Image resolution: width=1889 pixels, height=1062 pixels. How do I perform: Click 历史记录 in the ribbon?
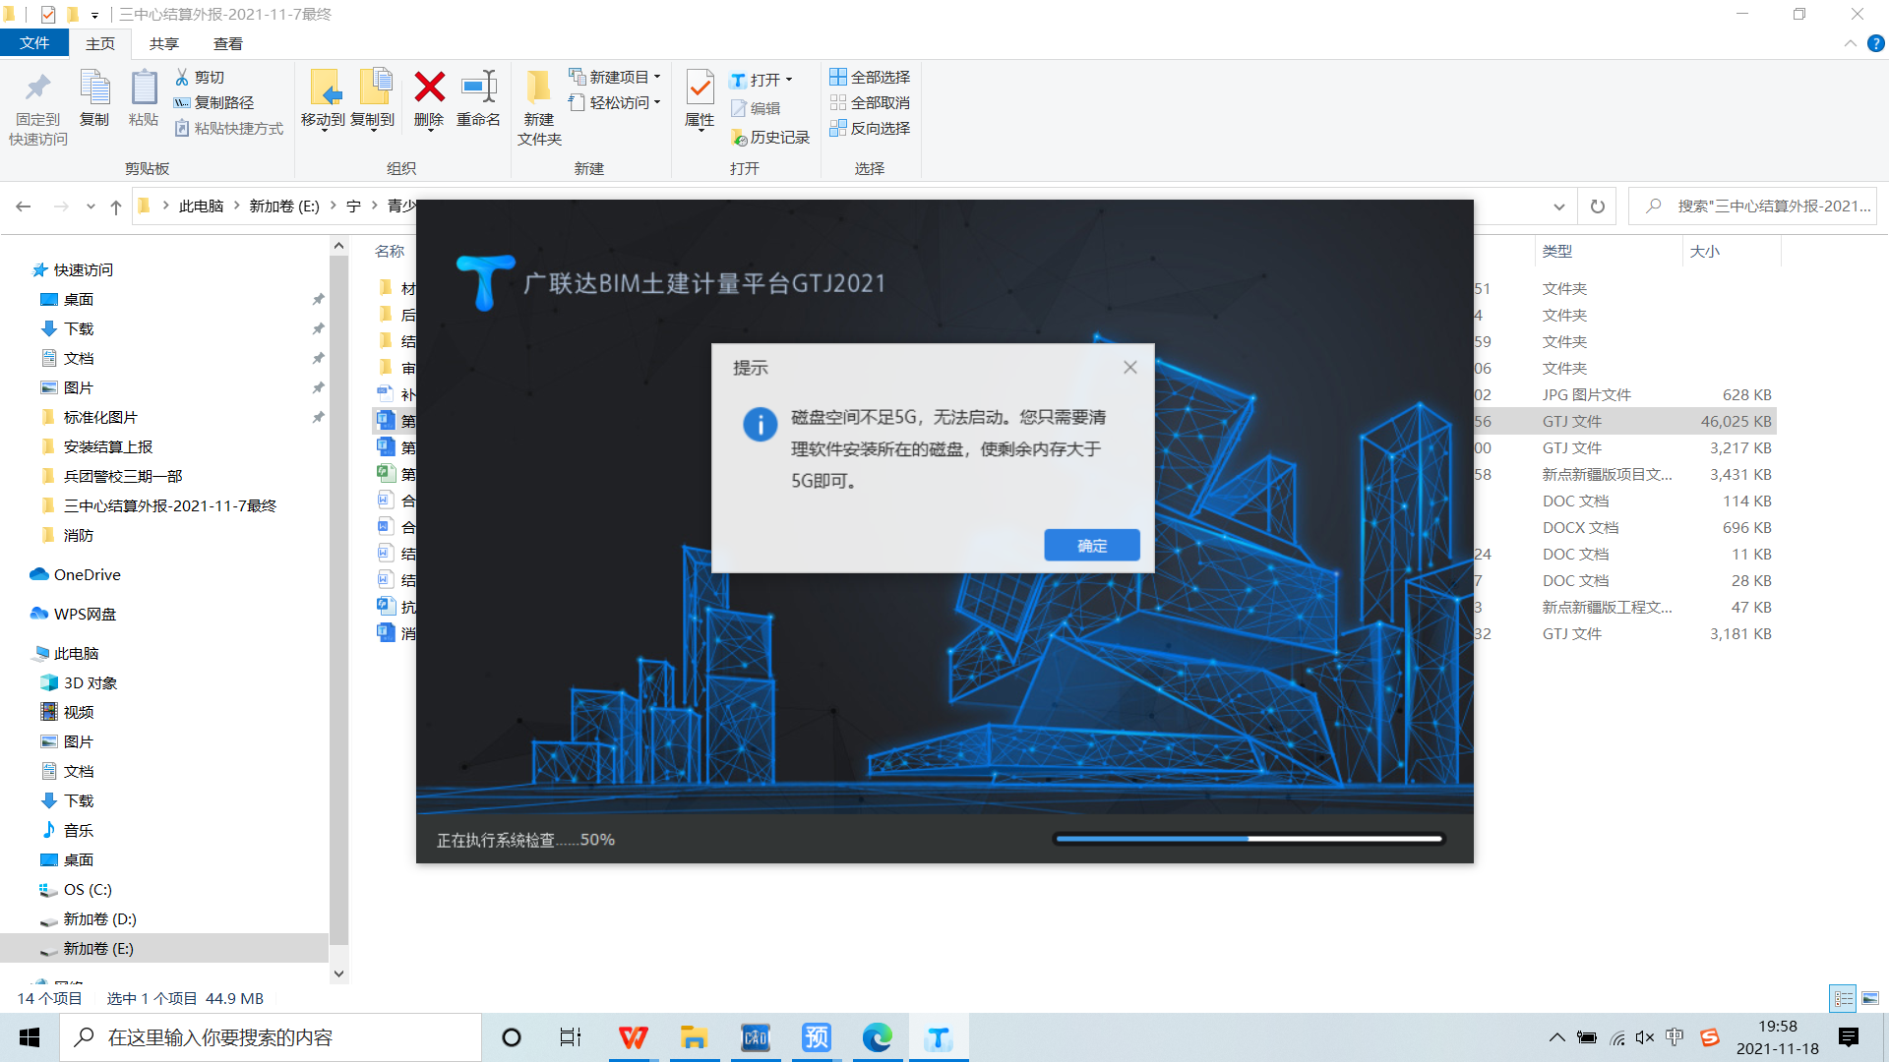[x=770, y=138]
